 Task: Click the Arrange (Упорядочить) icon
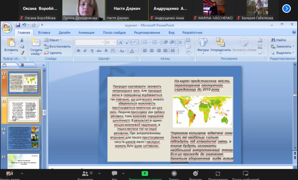[x=220, y=43]
